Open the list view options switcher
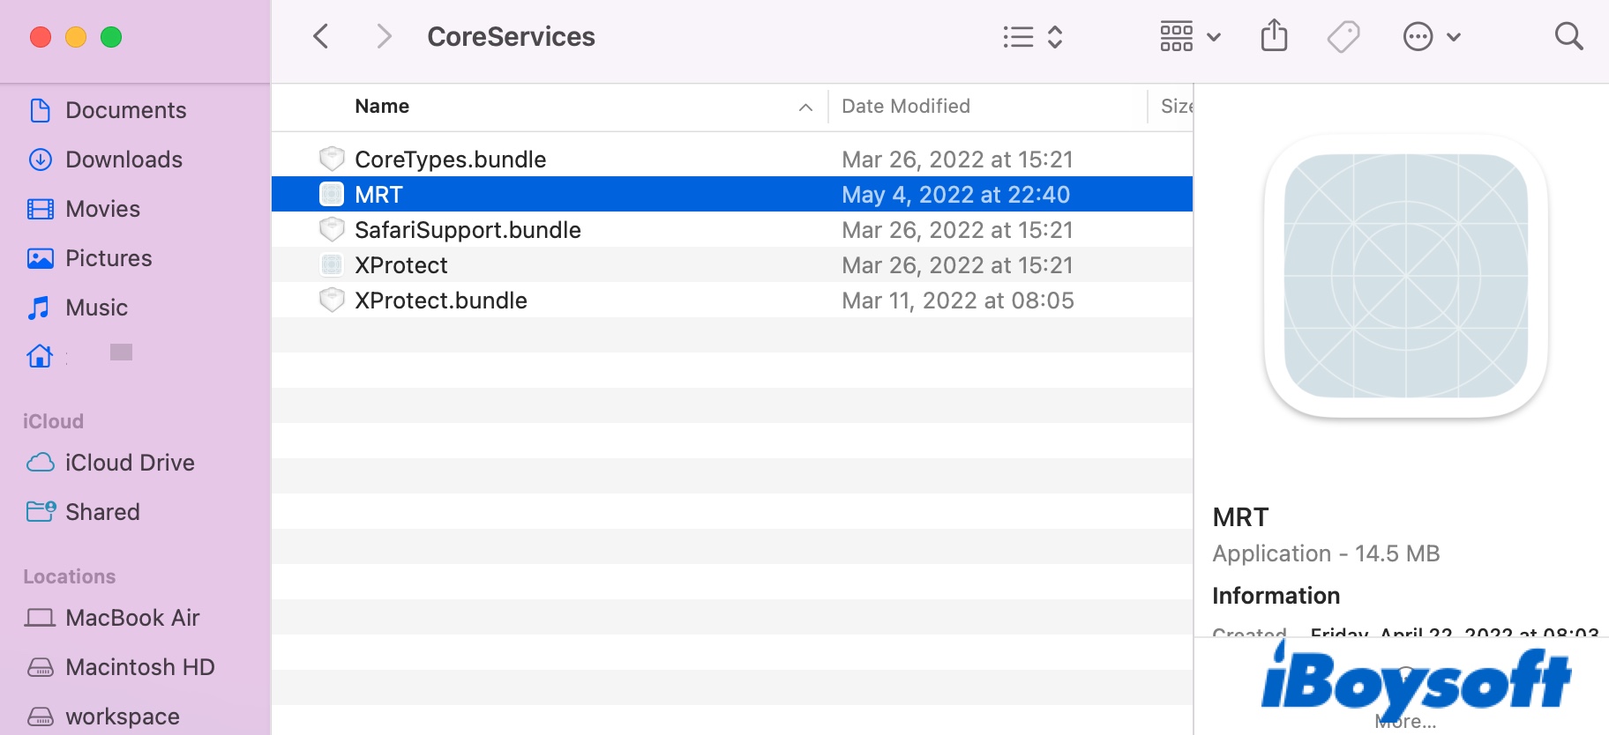This screenshot has width=1609, height=735. click(x=1032, y=37)
